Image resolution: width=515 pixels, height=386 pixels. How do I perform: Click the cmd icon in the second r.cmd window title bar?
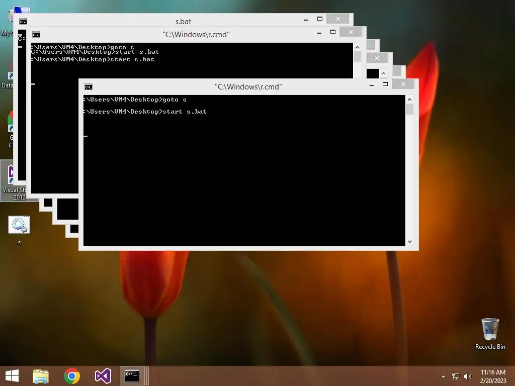pos(36,35)
